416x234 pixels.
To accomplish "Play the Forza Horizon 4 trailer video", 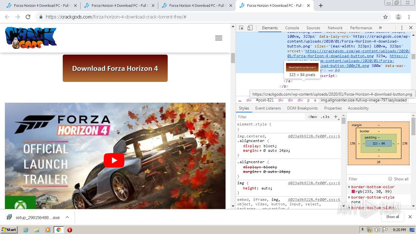I will 114,160.
